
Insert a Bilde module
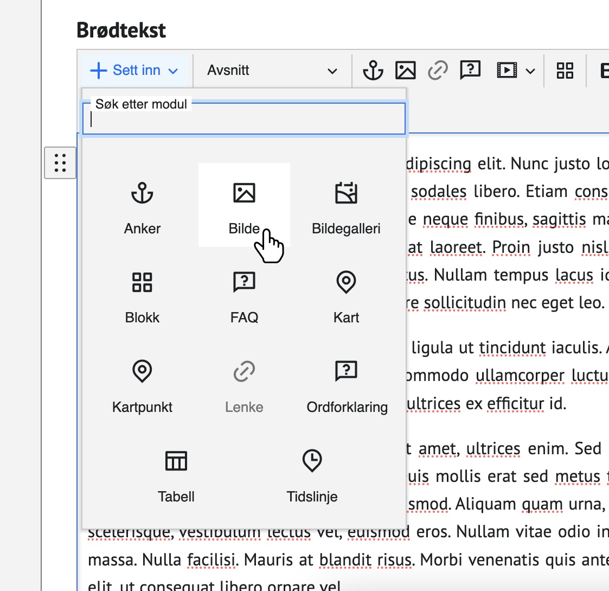[x=244, y=205]
